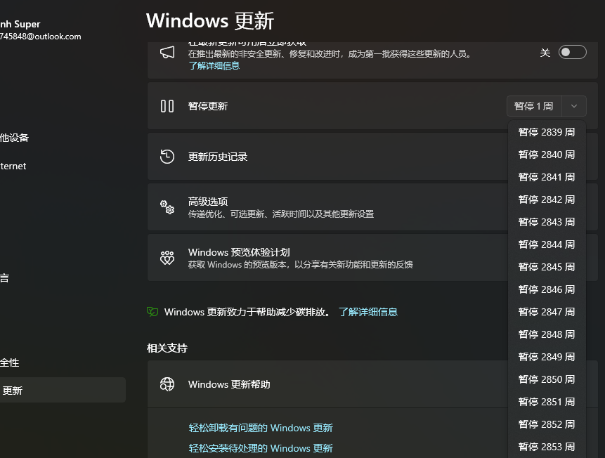Pick the 暂停 2850 周 option
605x458 pixels.
coord(547,379)
